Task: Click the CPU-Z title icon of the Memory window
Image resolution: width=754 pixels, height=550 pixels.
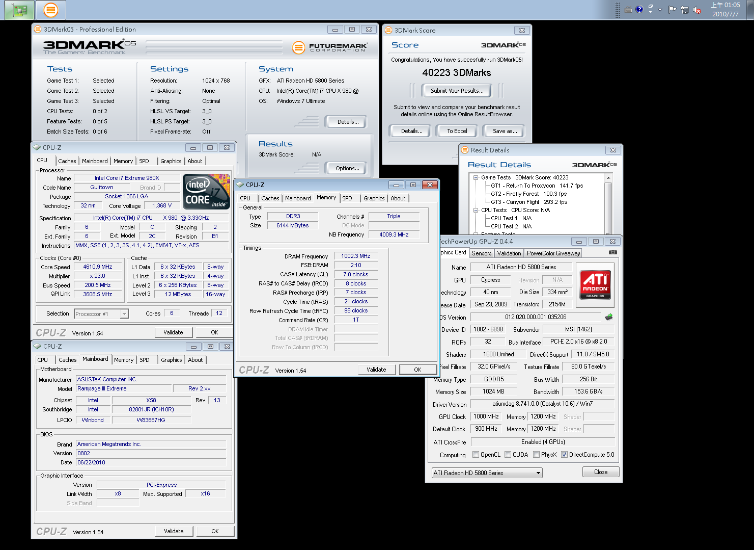Action: 240,185
